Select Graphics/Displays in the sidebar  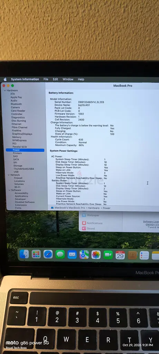22,134
